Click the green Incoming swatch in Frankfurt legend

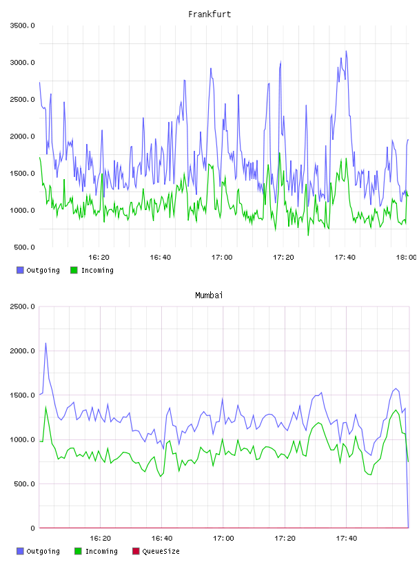74,270
